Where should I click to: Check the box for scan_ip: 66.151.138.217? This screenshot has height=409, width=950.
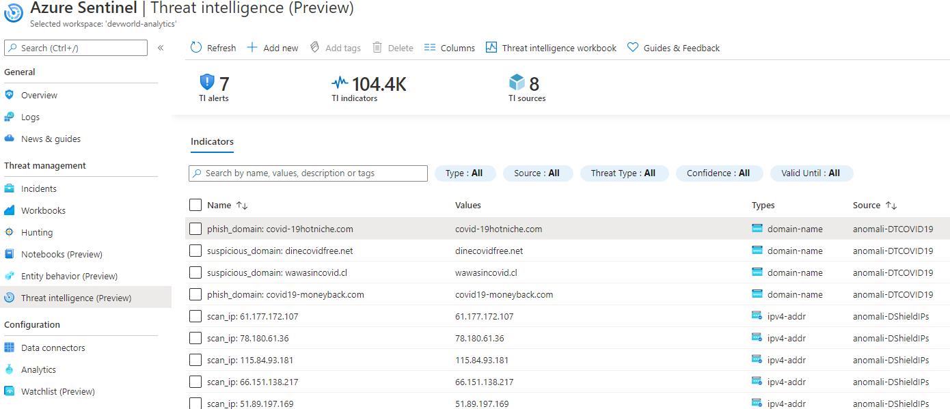pos(195,382)
